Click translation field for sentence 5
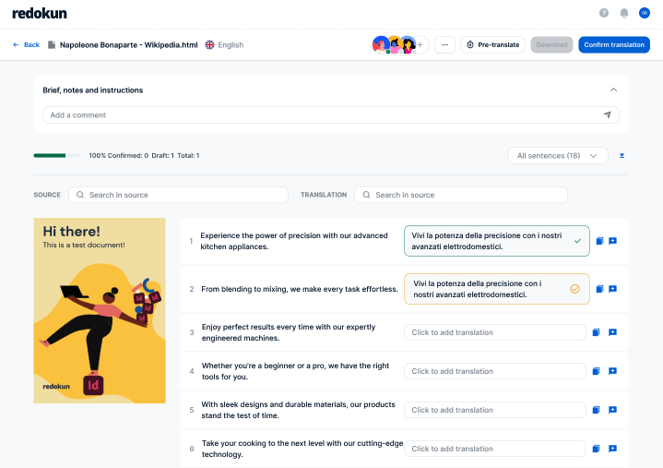 coord(494,410)
